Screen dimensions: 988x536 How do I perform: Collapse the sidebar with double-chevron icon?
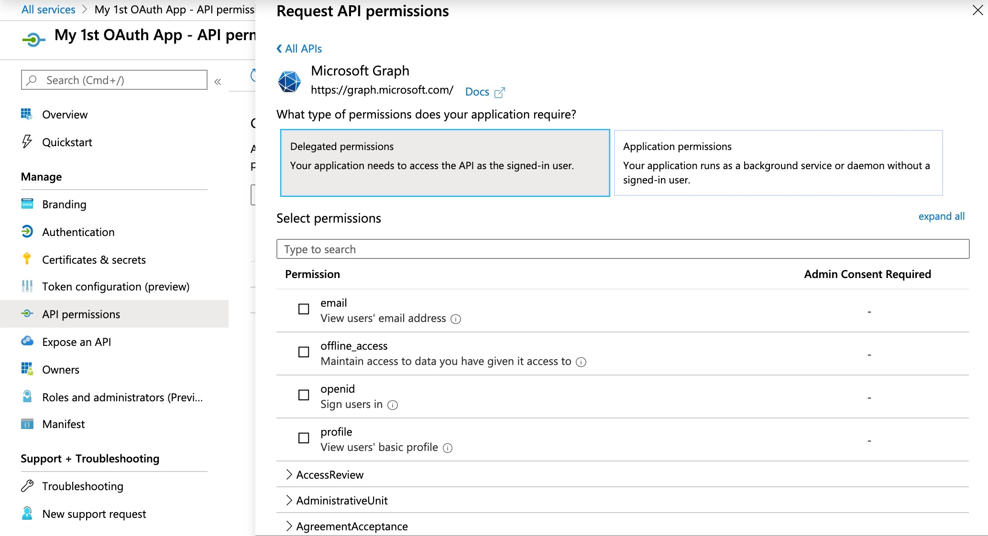218,82
